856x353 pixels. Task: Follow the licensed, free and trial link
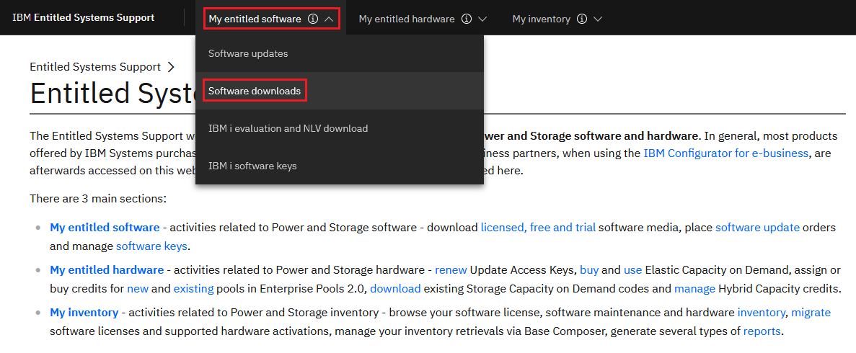pyautogui.click(x=538, y=228)
